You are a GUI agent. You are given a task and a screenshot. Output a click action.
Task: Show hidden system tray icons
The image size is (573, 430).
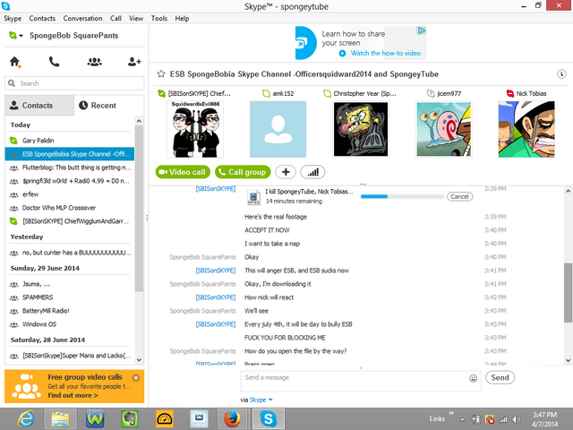463,420
